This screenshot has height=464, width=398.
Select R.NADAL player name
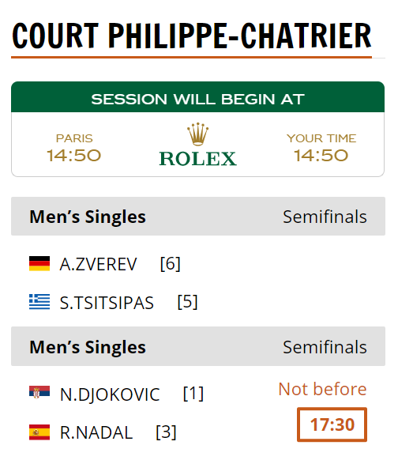coord(96,432)
